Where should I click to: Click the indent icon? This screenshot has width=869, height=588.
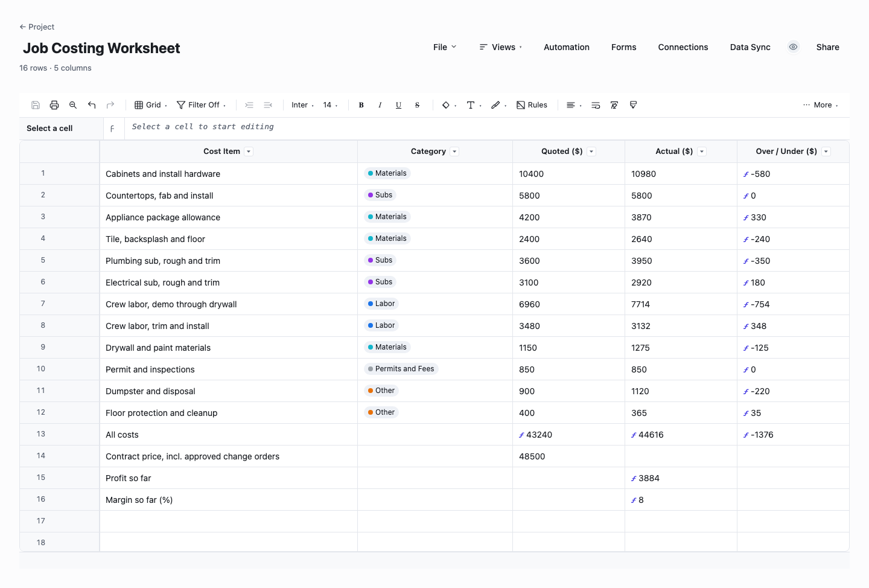tap(249, 105)
